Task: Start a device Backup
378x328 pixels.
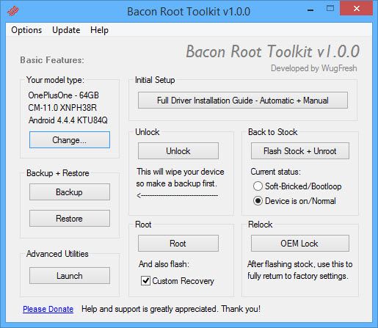Action: (70, 192)
